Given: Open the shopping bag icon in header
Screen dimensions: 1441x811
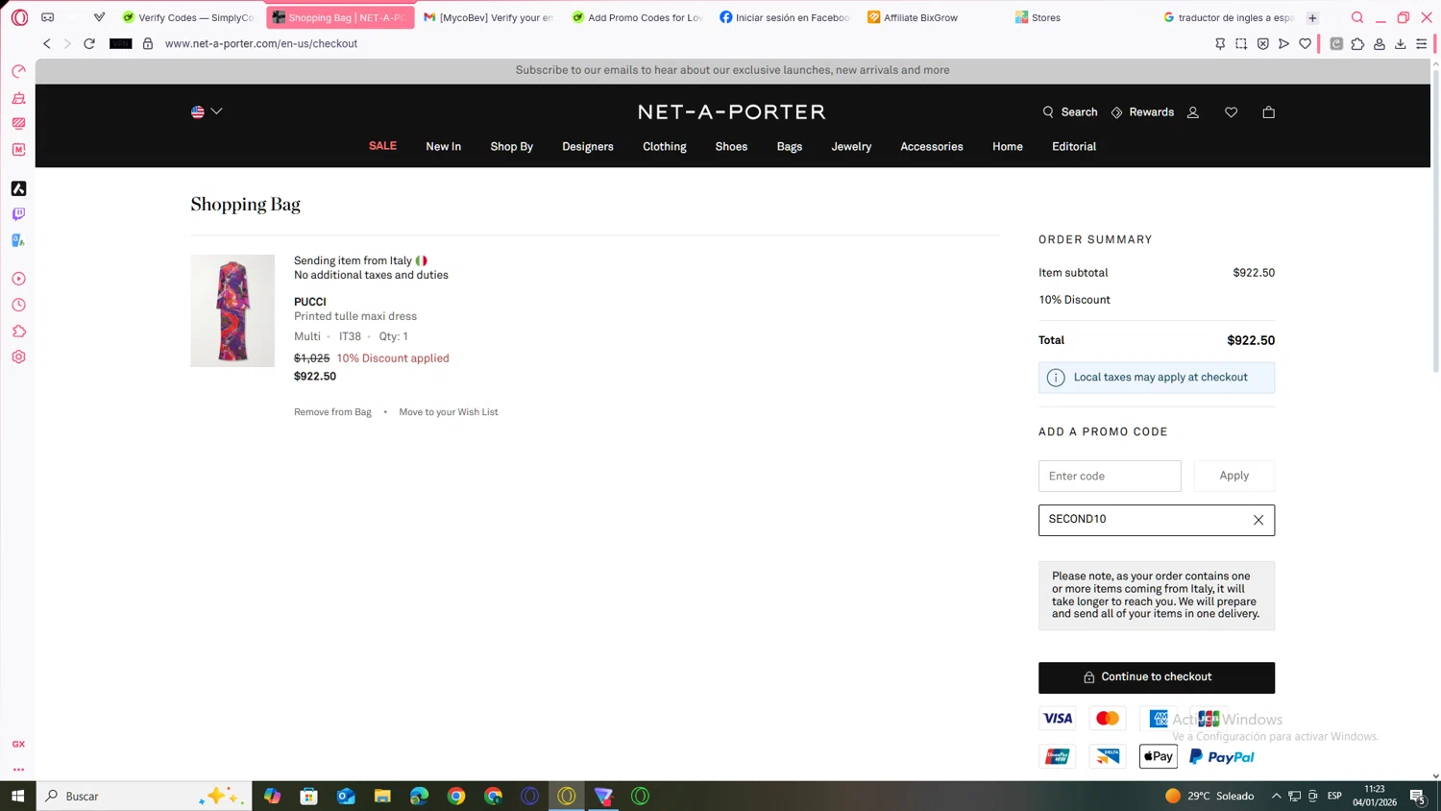Looking at the screenshot, I should click(1268, 112).
